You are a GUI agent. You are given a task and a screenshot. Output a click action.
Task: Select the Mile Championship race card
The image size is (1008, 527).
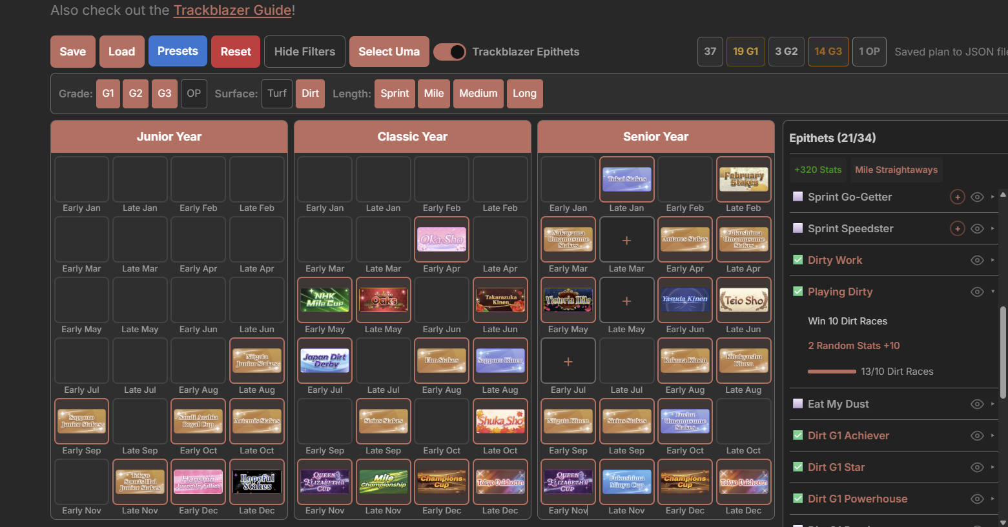(x=384, y=482)
